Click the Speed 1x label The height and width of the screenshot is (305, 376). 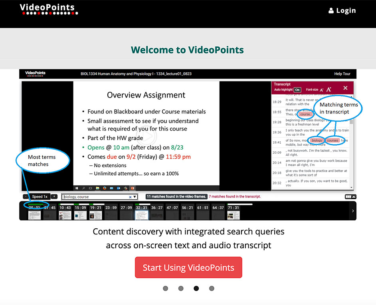40,197
